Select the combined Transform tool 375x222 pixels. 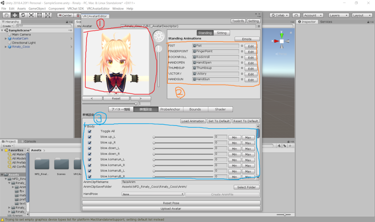click(x=48, y=15)
